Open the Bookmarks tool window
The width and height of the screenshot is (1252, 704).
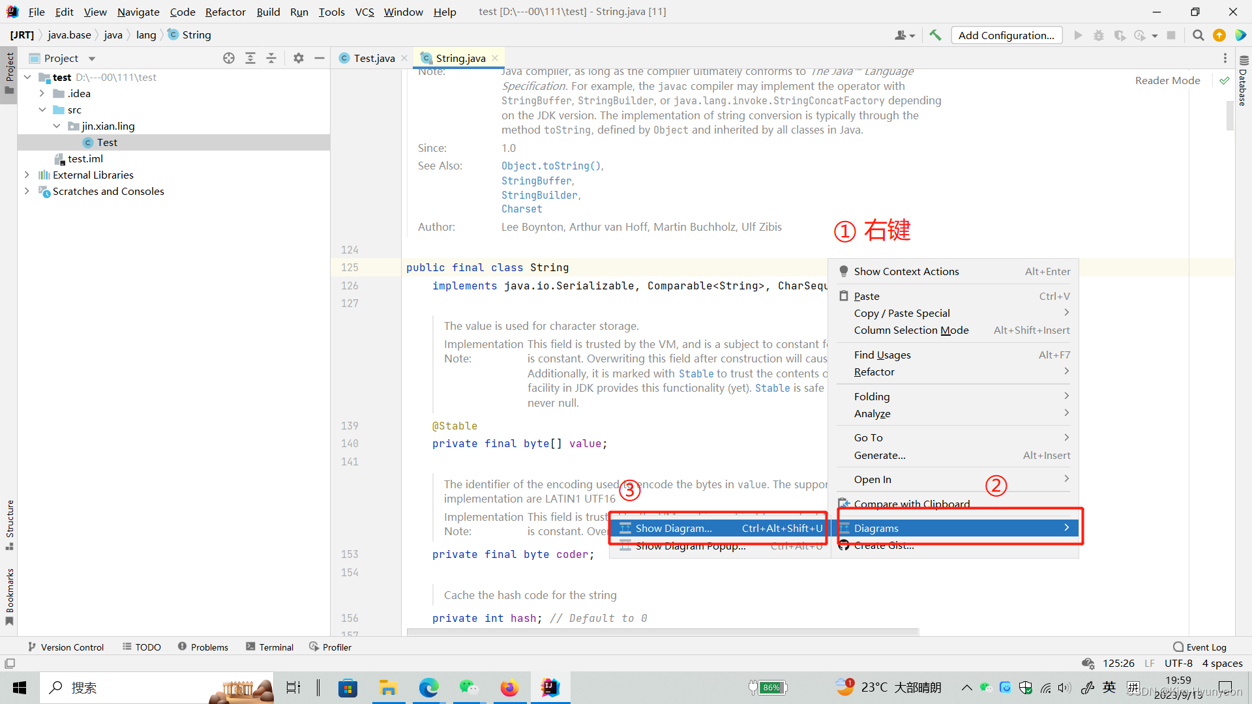(9, 596)
